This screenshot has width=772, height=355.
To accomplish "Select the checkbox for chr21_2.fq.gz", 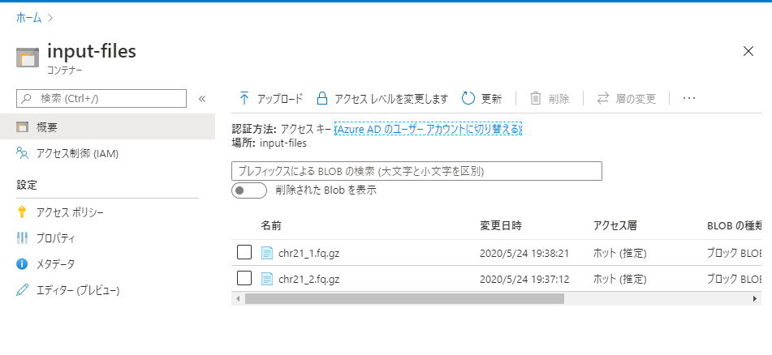I will [x=244, y=279].
